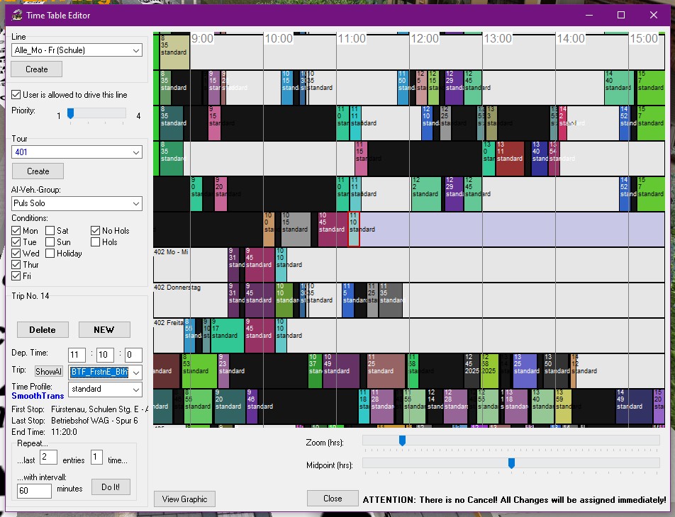This screenshot has height=517, width=675.
Task: Click the Create button under Line
Action: pos(37,69)
